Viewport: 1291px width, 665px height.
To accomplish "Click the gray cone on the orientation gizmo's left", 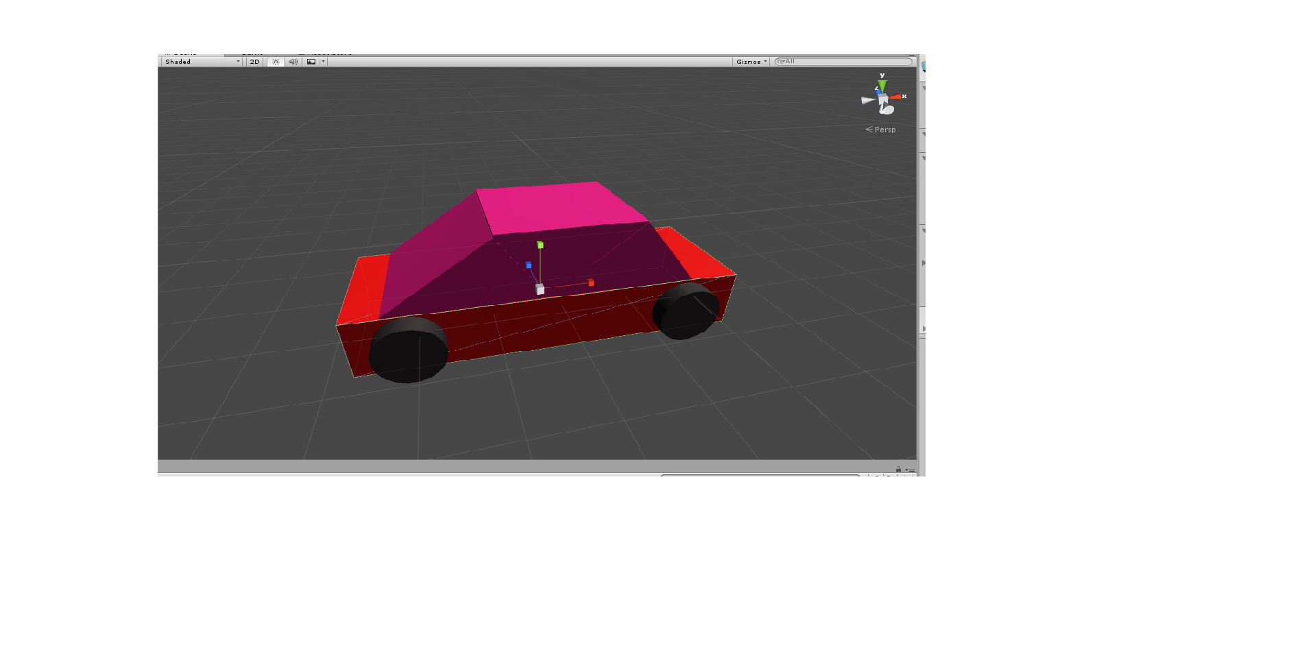I will pos(869,100).
